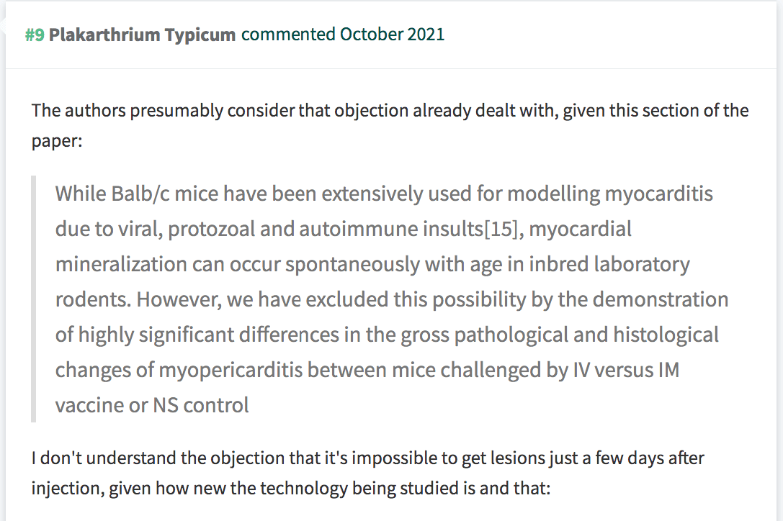Click the "commented October 2021" timestamp
The height and width of the screenshot is (521, 783).
[x=343, y=35]
